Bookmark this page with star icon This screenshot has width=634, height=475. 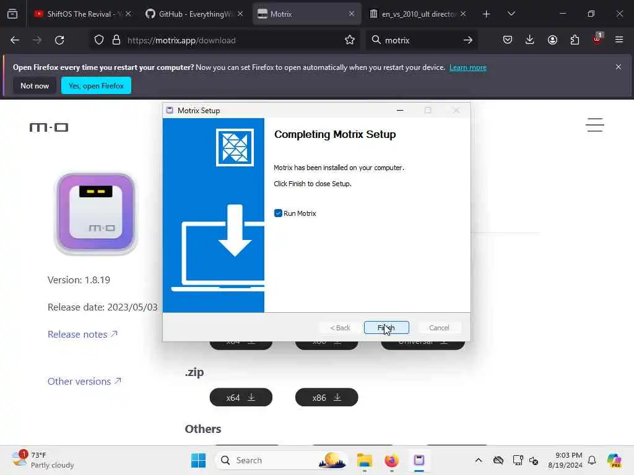click(350, 40)
